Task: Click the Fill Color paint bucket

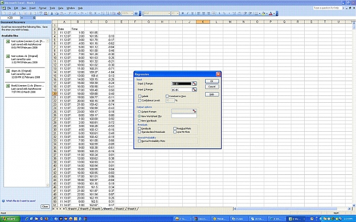Action: point(263,13)
